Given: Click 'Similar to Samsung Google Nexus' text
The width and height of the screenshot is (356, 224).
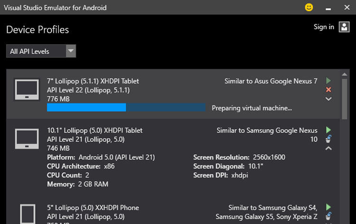Looking at the screenshot, I should tap(267, 130).
